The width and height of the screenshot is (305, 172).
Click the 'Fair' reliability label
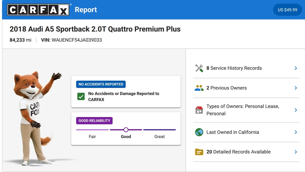point(92,136)
